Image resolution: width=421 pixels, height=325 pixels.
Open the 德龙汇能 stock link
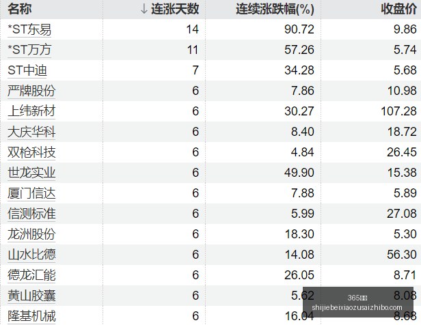point(31,275)
